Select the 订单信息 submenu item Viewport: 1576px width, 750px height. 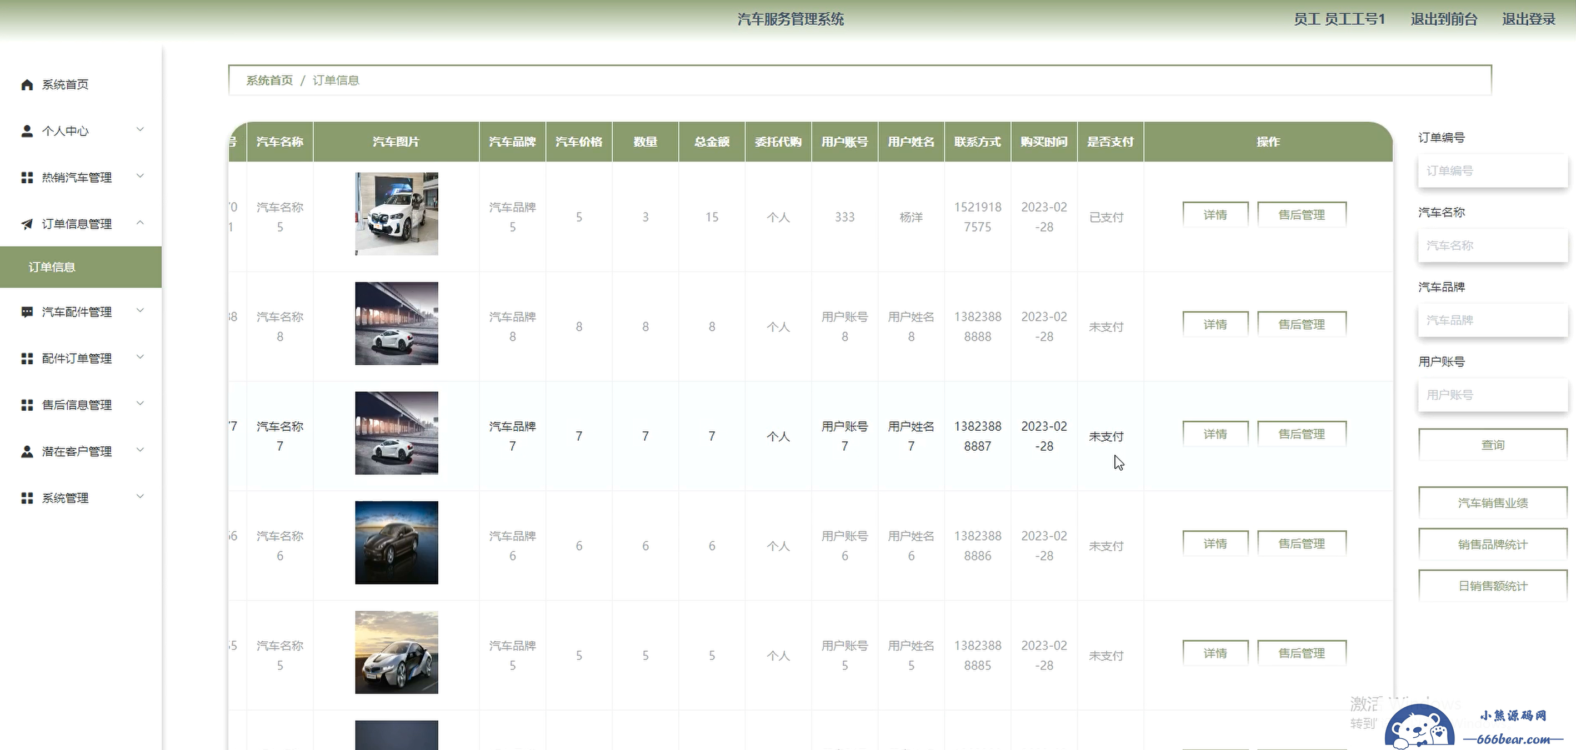point(81,267)
